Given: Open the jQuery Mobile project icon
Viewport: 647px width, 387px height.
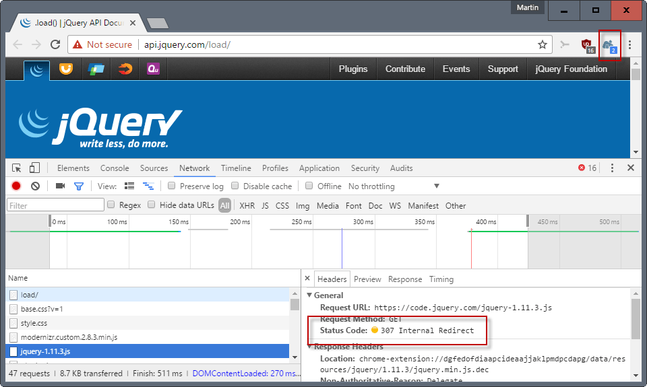Looking at the screenshot, I should (96, 69).
